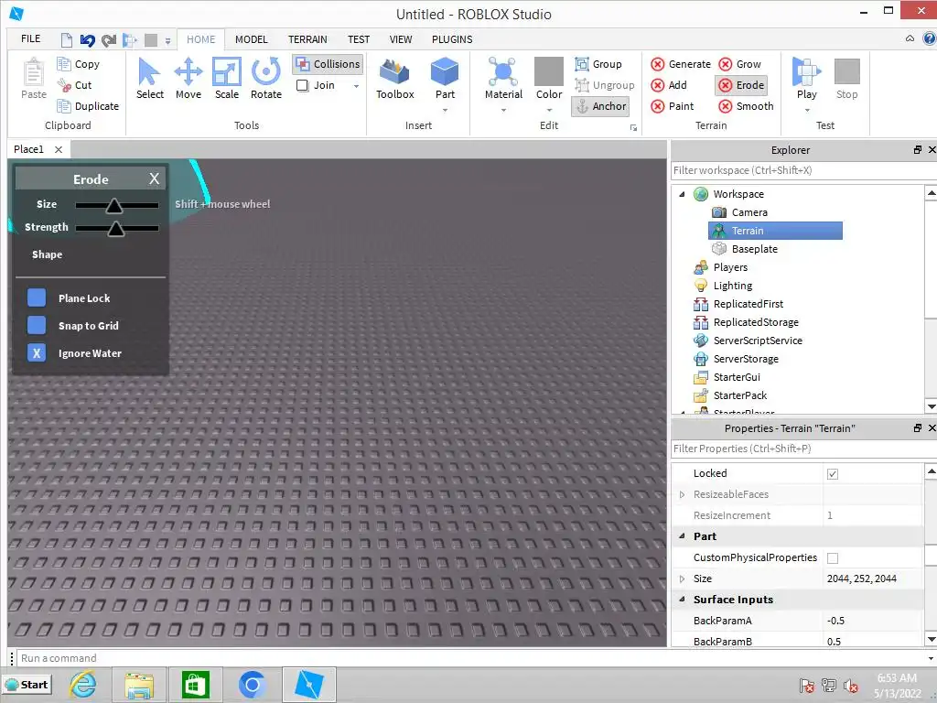Screen dimensions: 937x703
Task: Enable Snap to Grid option
Action: [37, 325]
